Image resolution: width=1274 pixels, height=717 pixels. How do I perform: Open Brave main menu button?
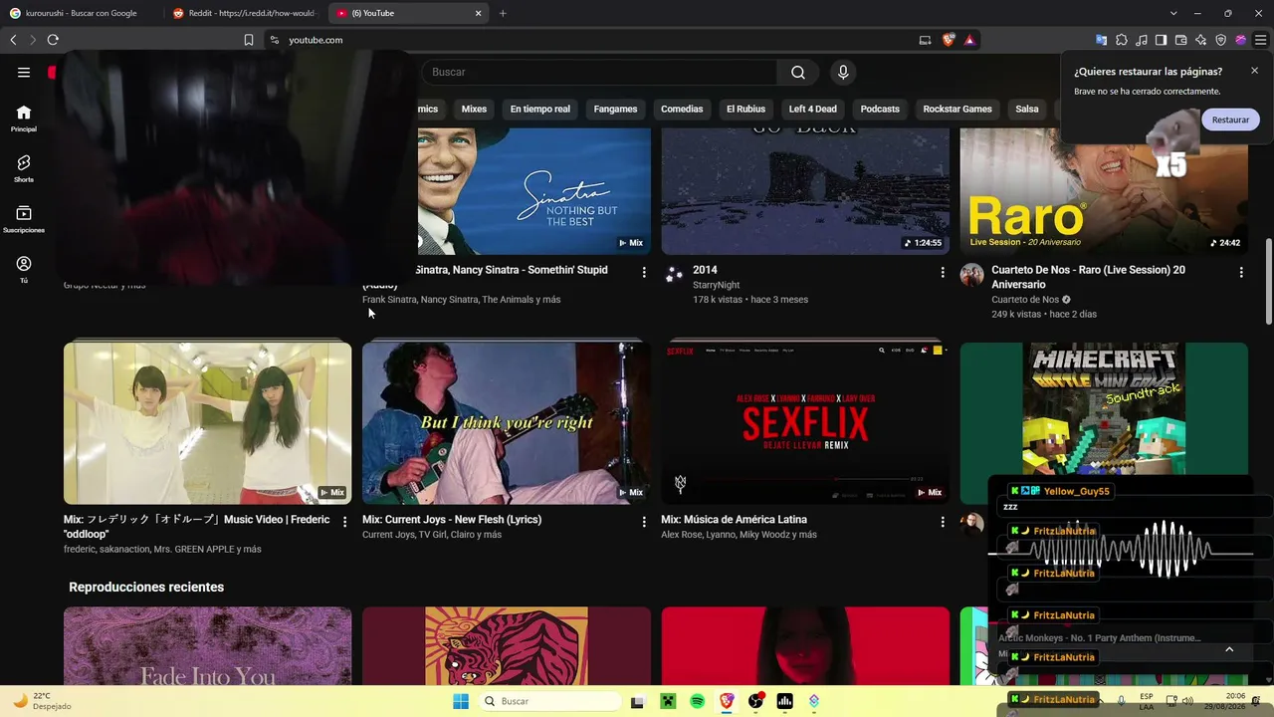[1261, 40]
